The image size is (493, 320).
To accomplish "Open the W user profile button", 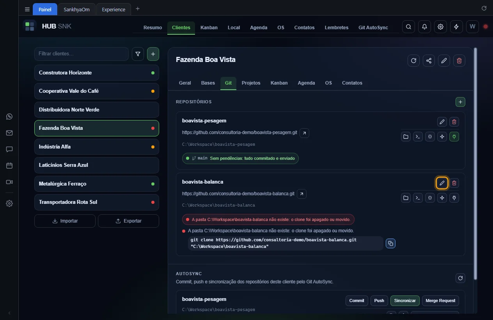I will (x=472, y=27).
